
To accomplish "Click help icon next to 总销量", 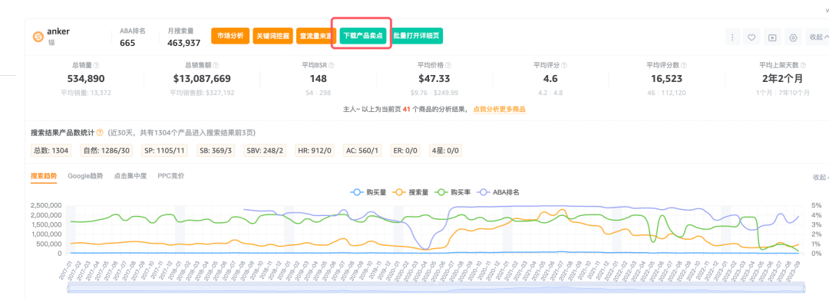I will (96, 65).
